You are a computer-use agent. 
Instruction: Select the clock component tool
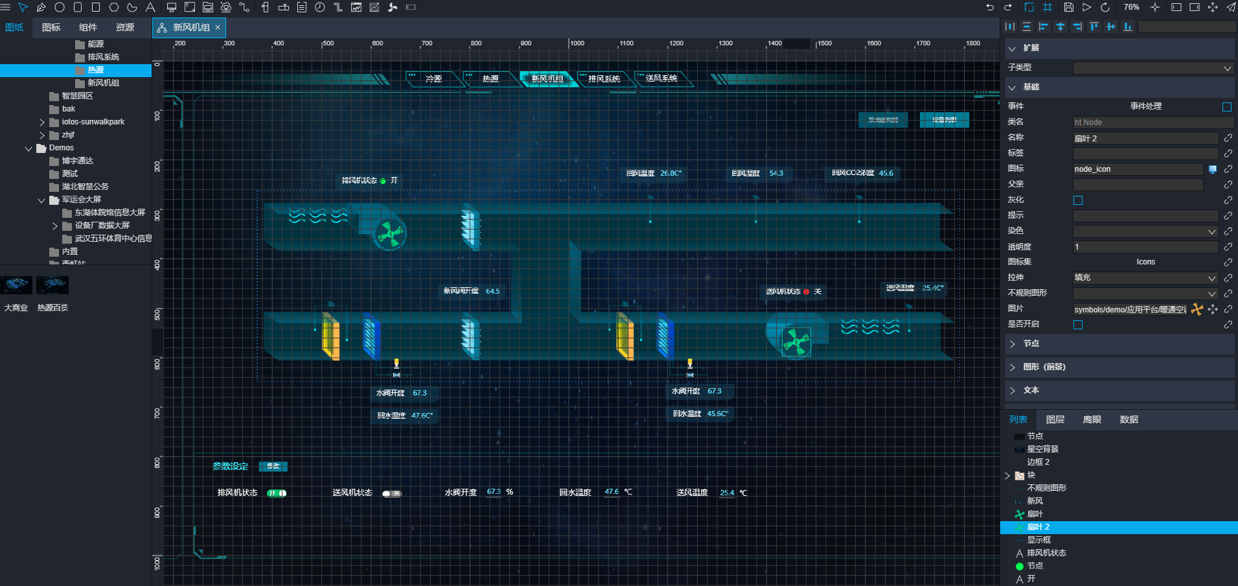320,7
